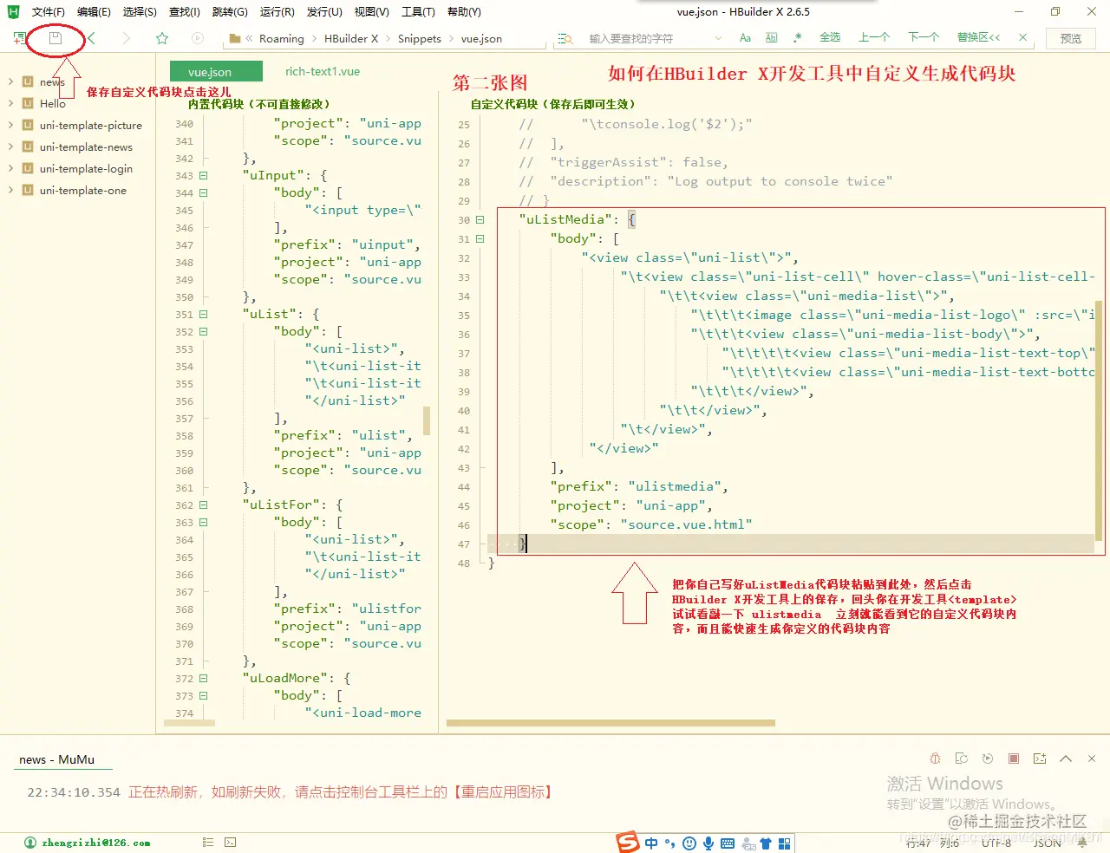Viewport: 1110px width, 853px height.
Task: Click the Sogou emoji smiley icon
Action: tap(689, 843)
